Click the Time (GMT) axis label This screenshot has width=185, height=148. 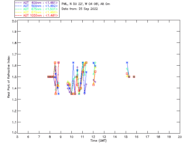[x=98, y=141]
